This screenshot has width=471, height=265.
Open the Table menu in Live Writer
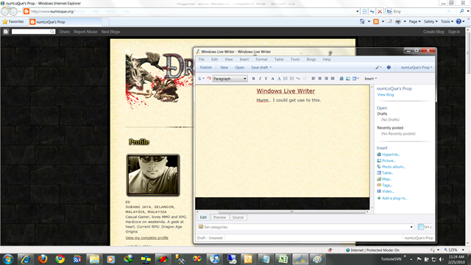(x=279, y=60)
